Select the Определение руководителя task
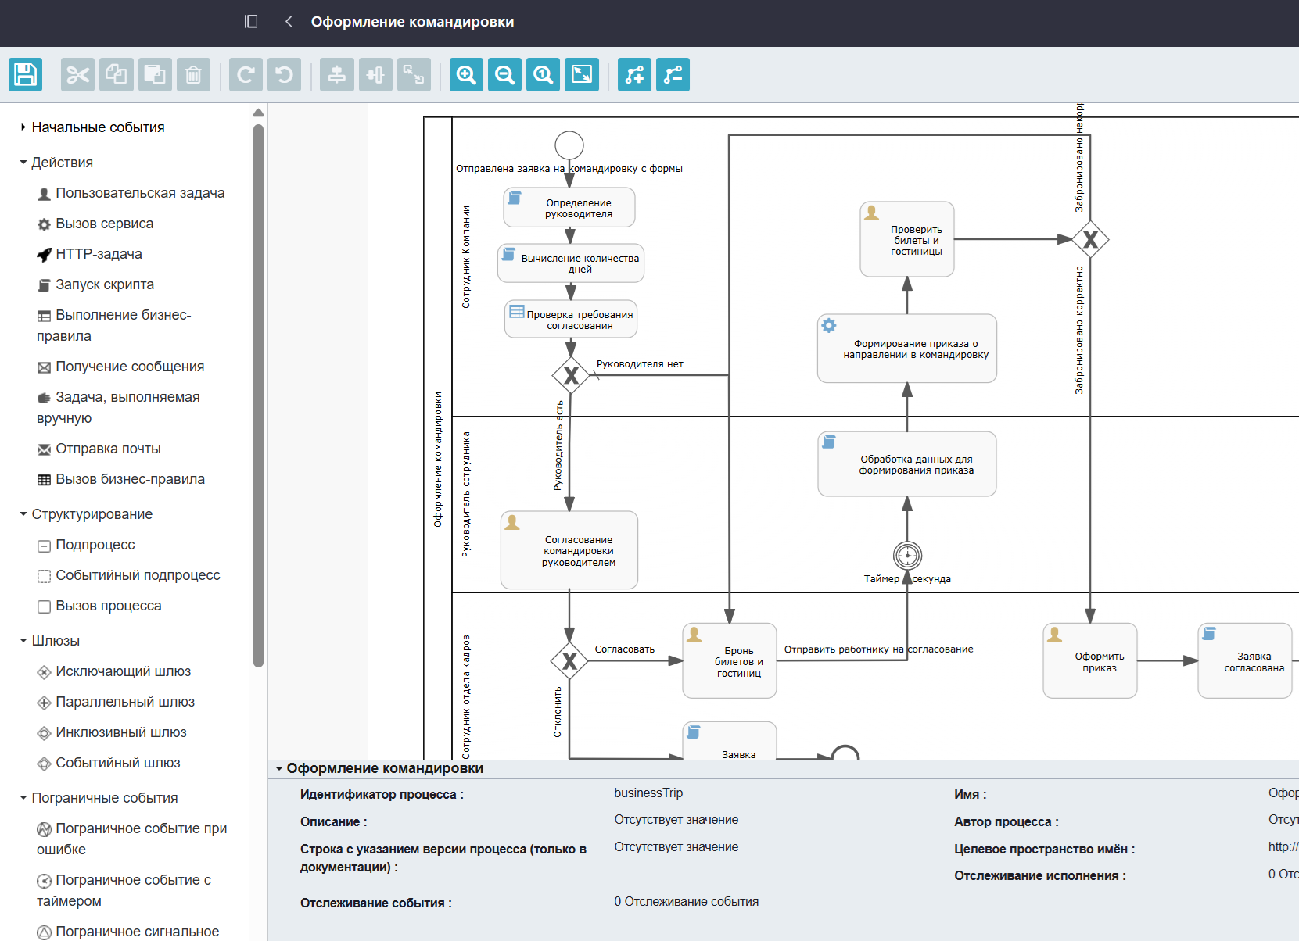1299x941 pixels. [x=569, y=208]
